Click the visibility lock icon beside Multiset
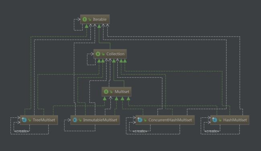 click(x=111, y=92)
